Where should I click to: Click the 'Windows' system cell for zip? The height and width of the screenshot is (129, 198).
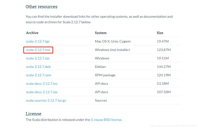tap(102, 58)
